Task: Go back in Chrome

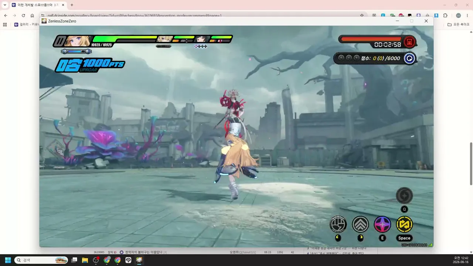Action: (6, 16)
